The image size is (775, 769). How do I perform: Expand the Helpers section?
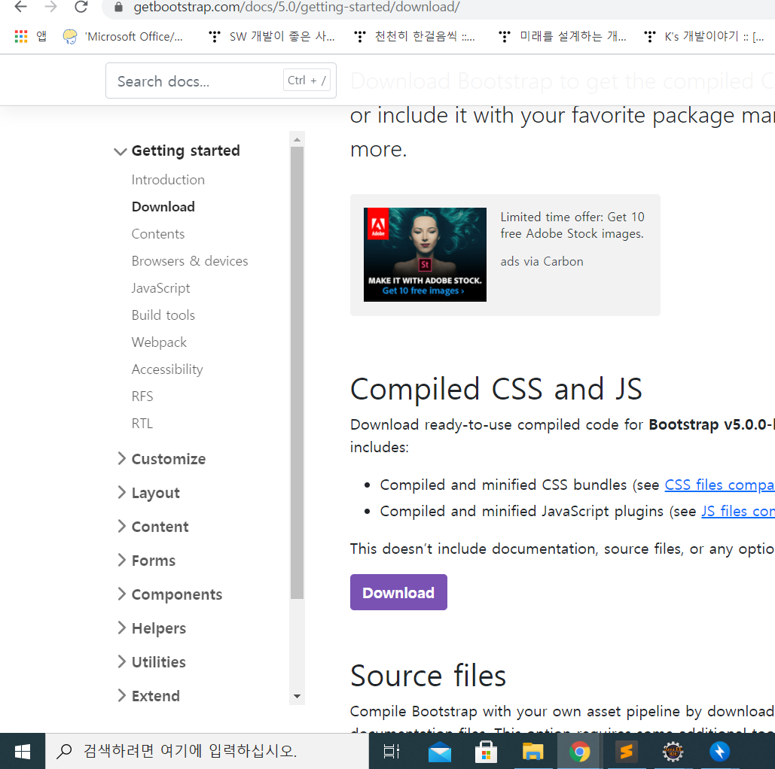pyautogui.click(x=151, y=628)
